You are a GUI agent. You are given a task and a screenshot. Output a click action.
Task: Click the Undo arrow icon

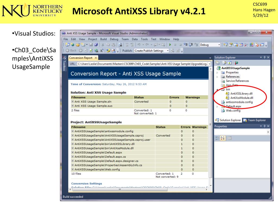(139, 45)
